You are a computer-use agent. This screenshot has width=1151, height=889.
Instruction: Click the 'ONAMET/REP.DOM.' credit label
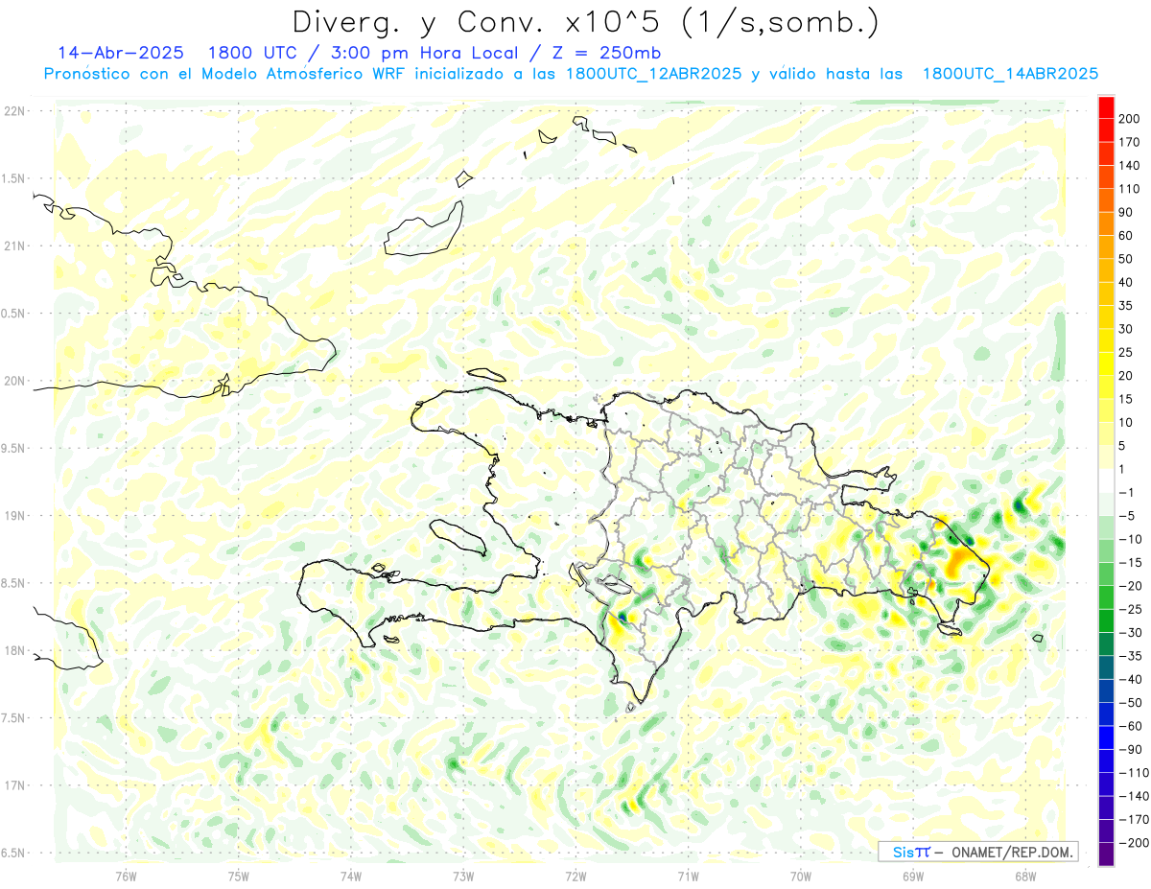[x=1013, y=853]
